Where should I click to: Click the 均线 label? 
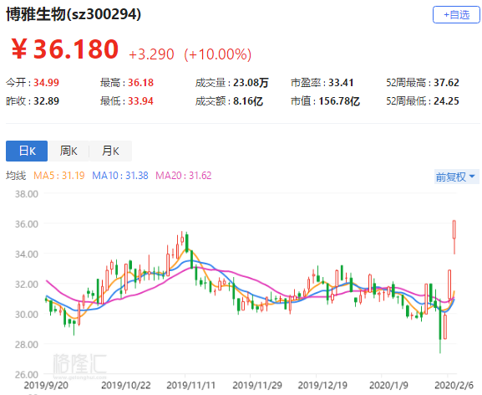tap(16, 176)
